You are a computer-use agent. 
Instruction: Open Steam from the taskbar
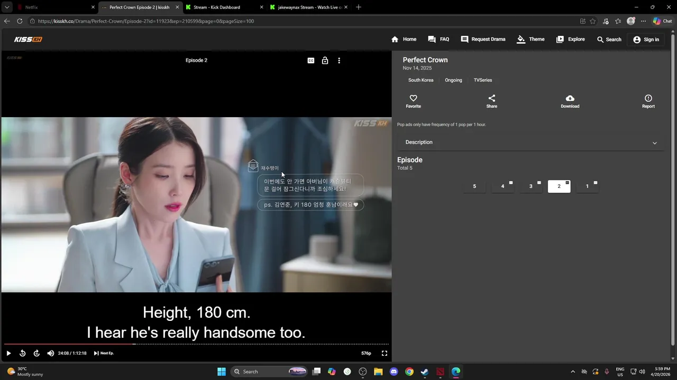click(425, 372)
